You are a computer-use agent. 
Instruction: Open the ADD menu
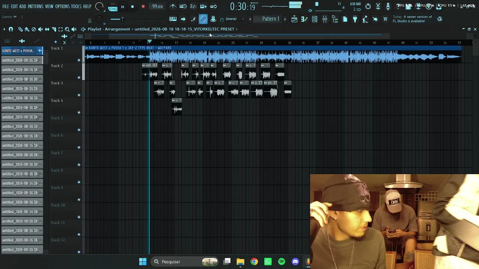point(23,6)
